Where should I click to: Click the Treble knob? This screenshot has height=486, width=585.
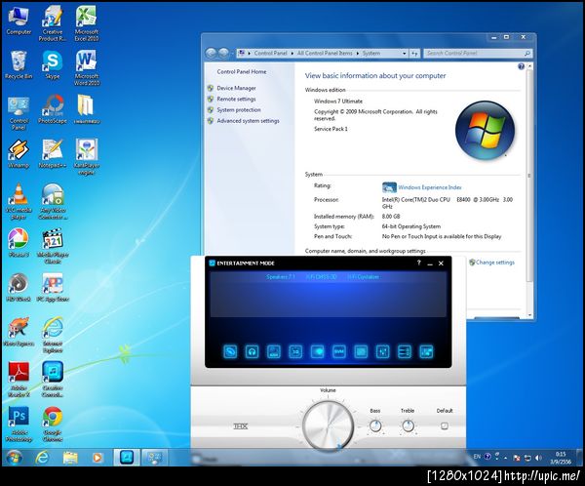(408, 425)
